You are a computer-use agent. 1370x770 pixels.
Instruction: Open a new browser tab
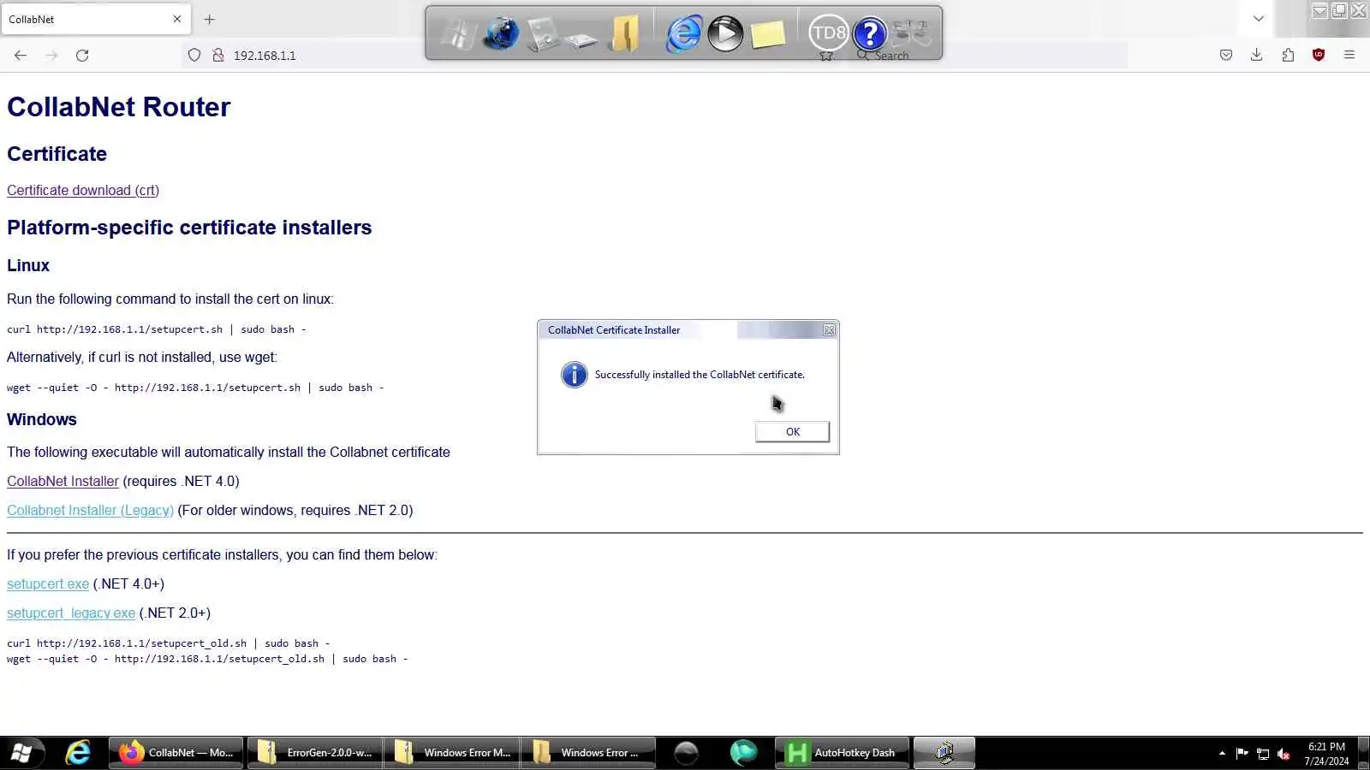[209, 19]
